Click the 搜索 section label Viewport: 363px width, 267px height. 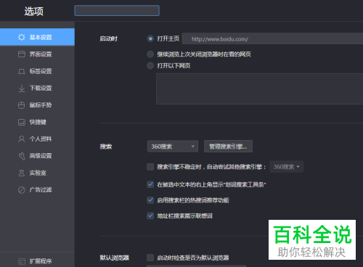click(106, 147)
